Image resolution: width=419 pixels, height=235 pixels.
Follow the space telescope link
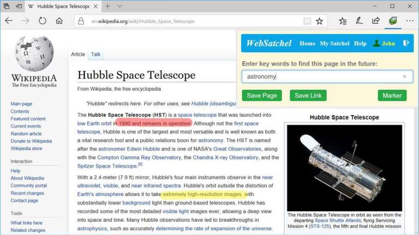coord(197,115)
